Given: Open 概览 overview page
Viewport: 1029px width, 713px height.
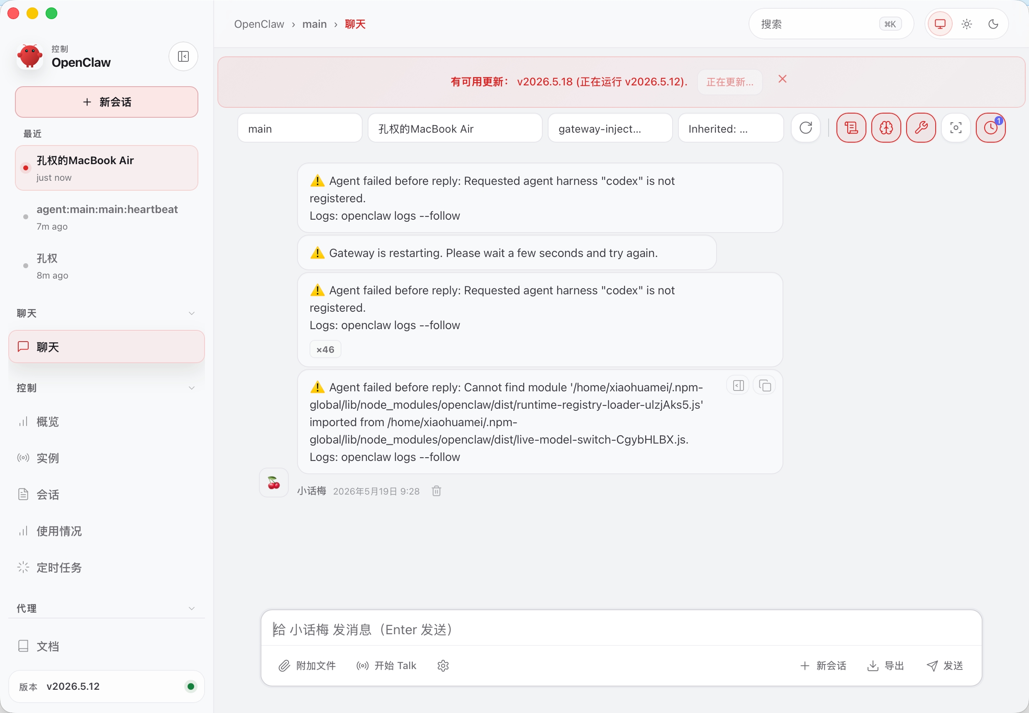Looking at the screenshot, I should pyautogui.click(x=107, y=422).
